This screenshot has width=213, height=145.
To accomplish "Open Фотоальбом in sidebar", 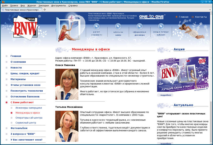I will point(19,128).
